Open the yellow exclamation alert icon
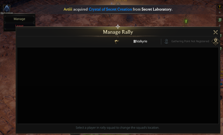 220,7
